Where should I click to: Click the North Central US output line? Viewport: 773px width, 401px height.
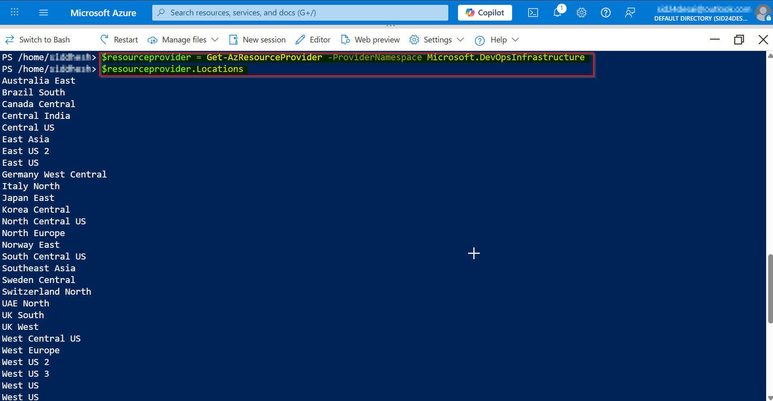pyautogui.click(x=44, y=222)
